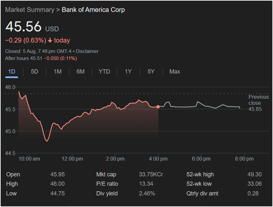Click the 8:00 pm axis label

pos(244,159)
